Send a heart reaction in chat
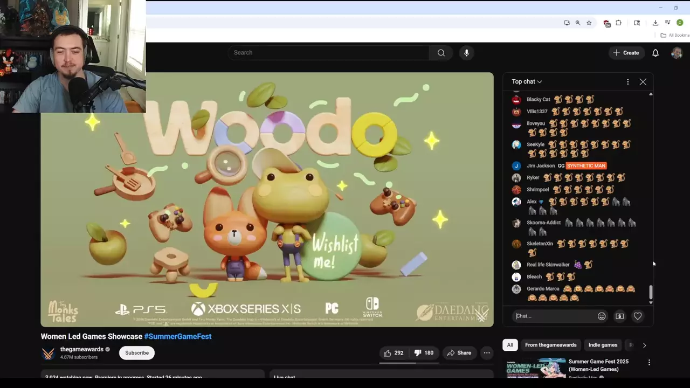 point(638,316)
